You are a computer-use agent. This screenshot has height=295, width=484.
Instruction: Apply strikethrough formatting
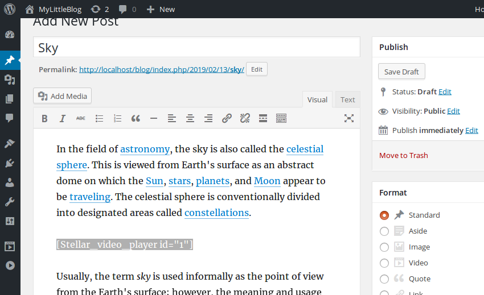pyautogui.click(x=81, y=118)
